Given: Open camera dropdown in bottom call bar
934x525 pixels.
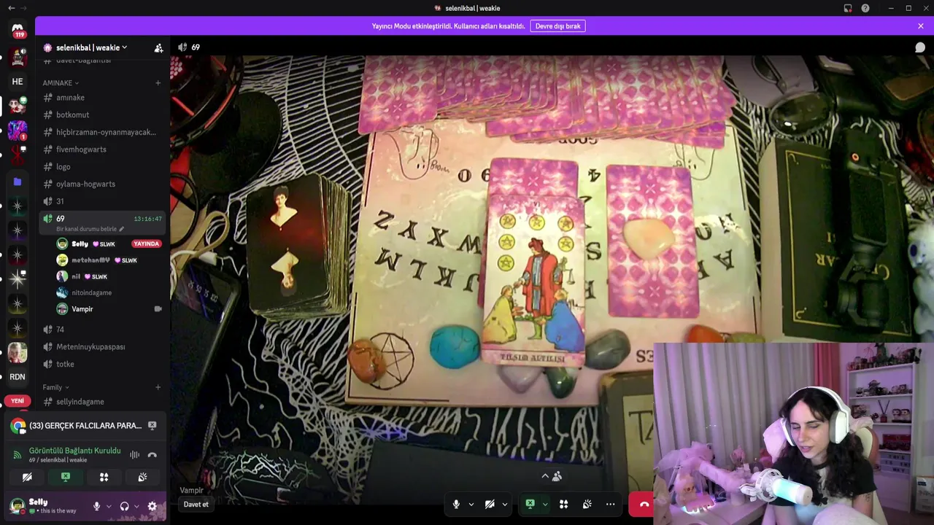Looking at the screenshot, I should [x=504, y=504].
